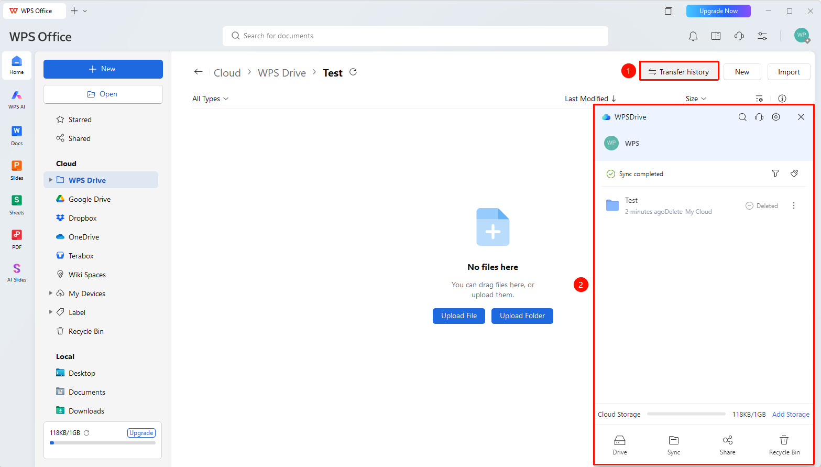The image size is (821, 467).
Task: Click the customer support headset icon in header
Action: [x=739, y=36]
